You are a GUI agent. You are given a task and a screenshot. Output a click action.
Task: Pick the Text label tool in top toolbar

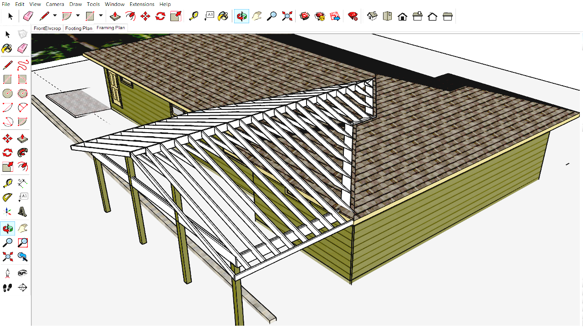click(209, 16)
